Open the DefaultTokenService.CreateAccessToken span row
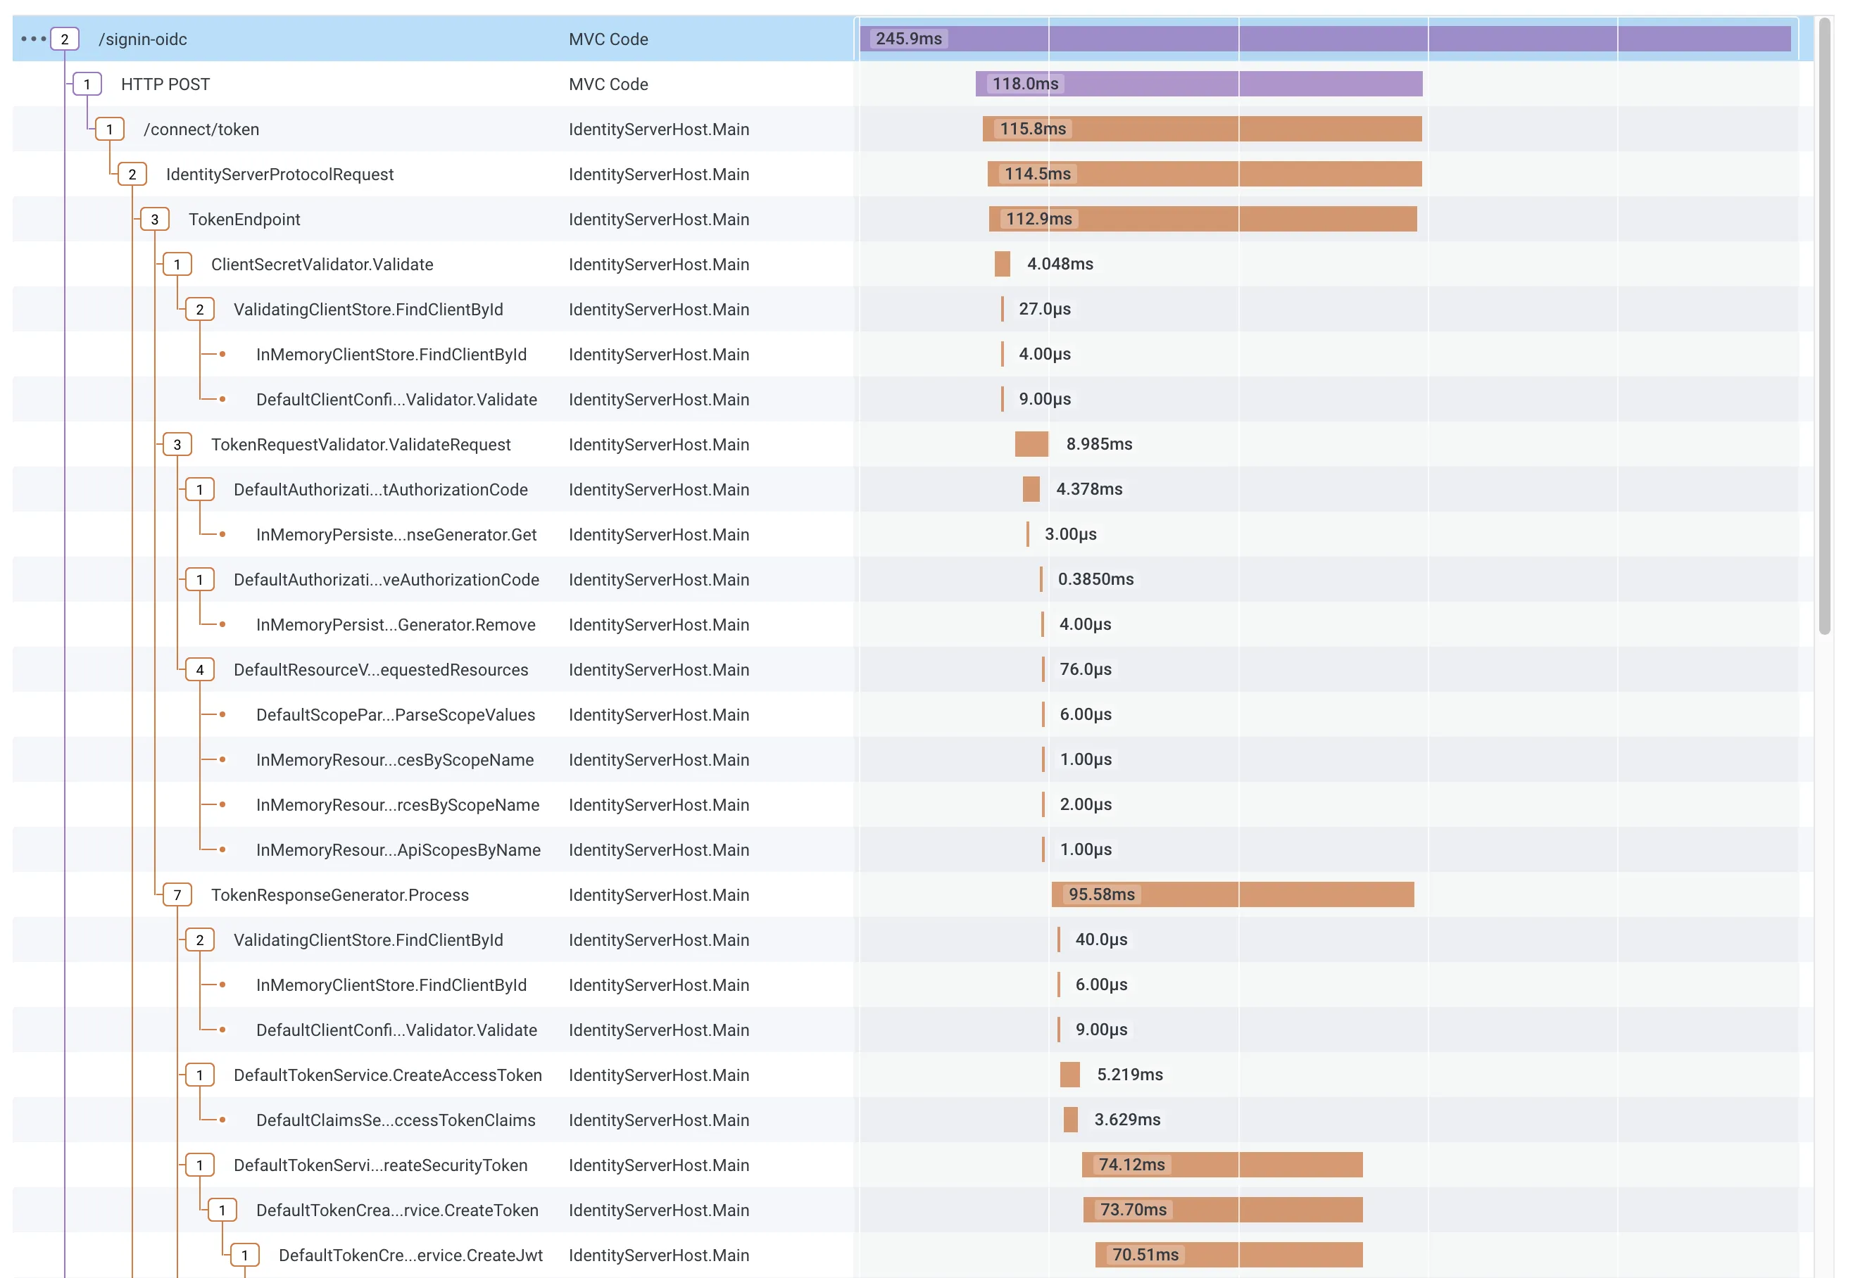 tap(387, 1075)
